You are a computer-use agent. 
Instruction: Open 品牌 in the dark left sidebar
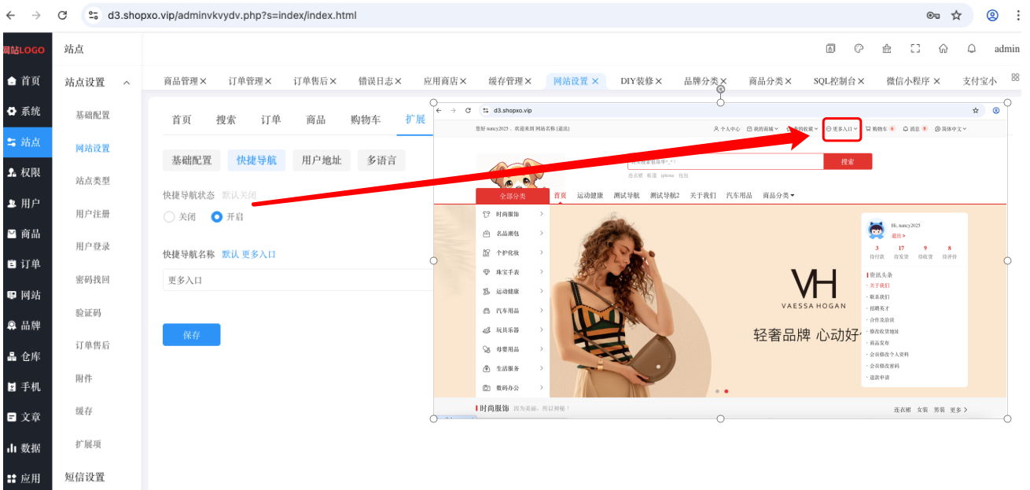coord(25,326)
